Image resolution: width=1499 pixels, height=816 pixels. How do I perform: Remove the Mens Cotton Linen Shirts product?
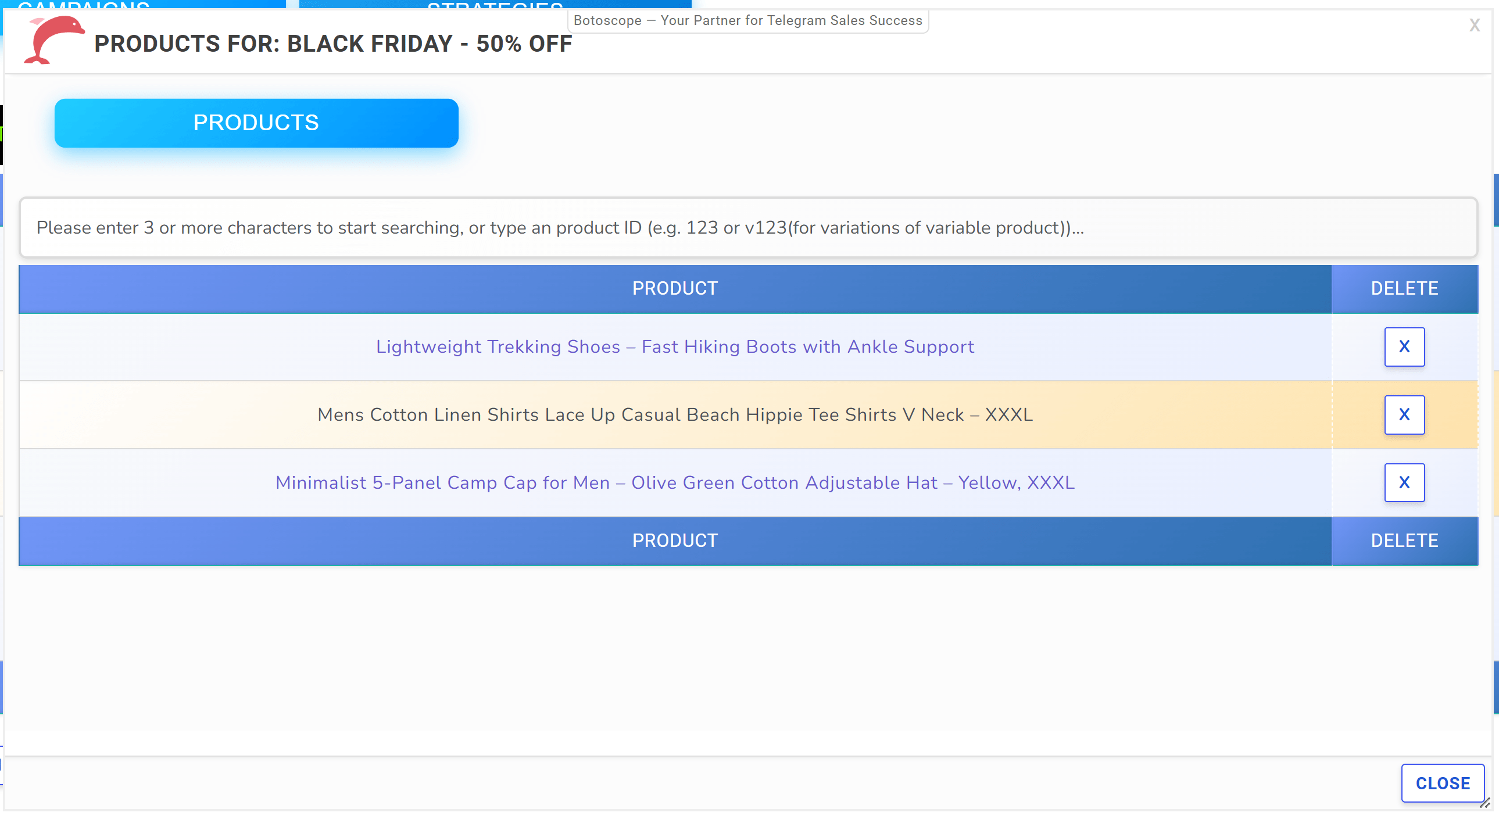coord(1404,415)
